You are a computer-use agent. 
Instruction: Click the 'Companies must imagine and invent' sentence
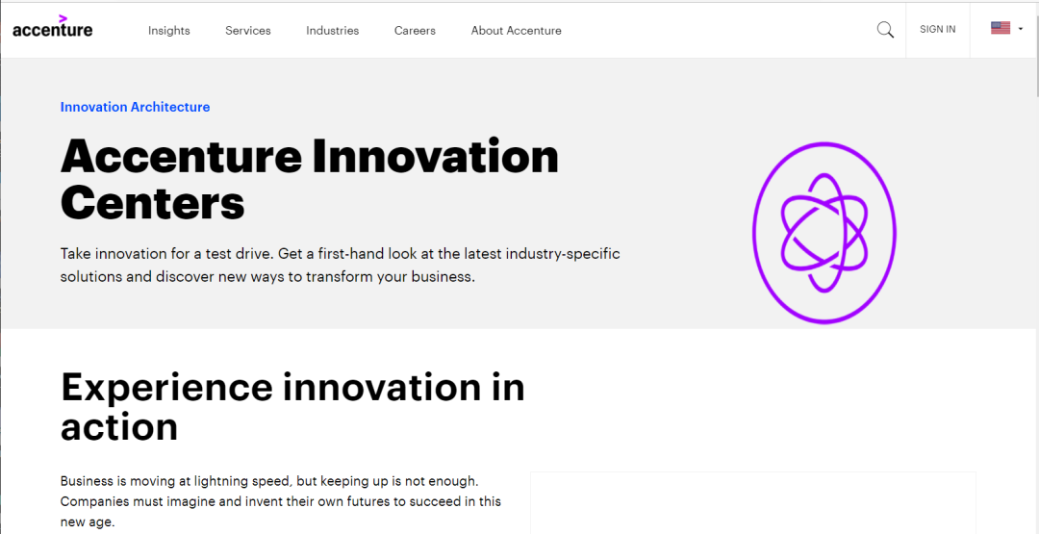tap(281, 512)
